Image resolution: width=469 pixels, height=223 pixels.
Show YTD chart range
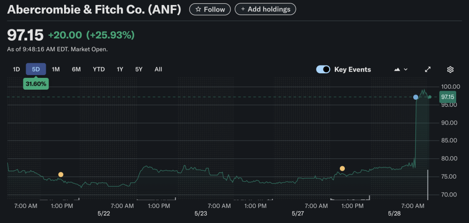99,69
